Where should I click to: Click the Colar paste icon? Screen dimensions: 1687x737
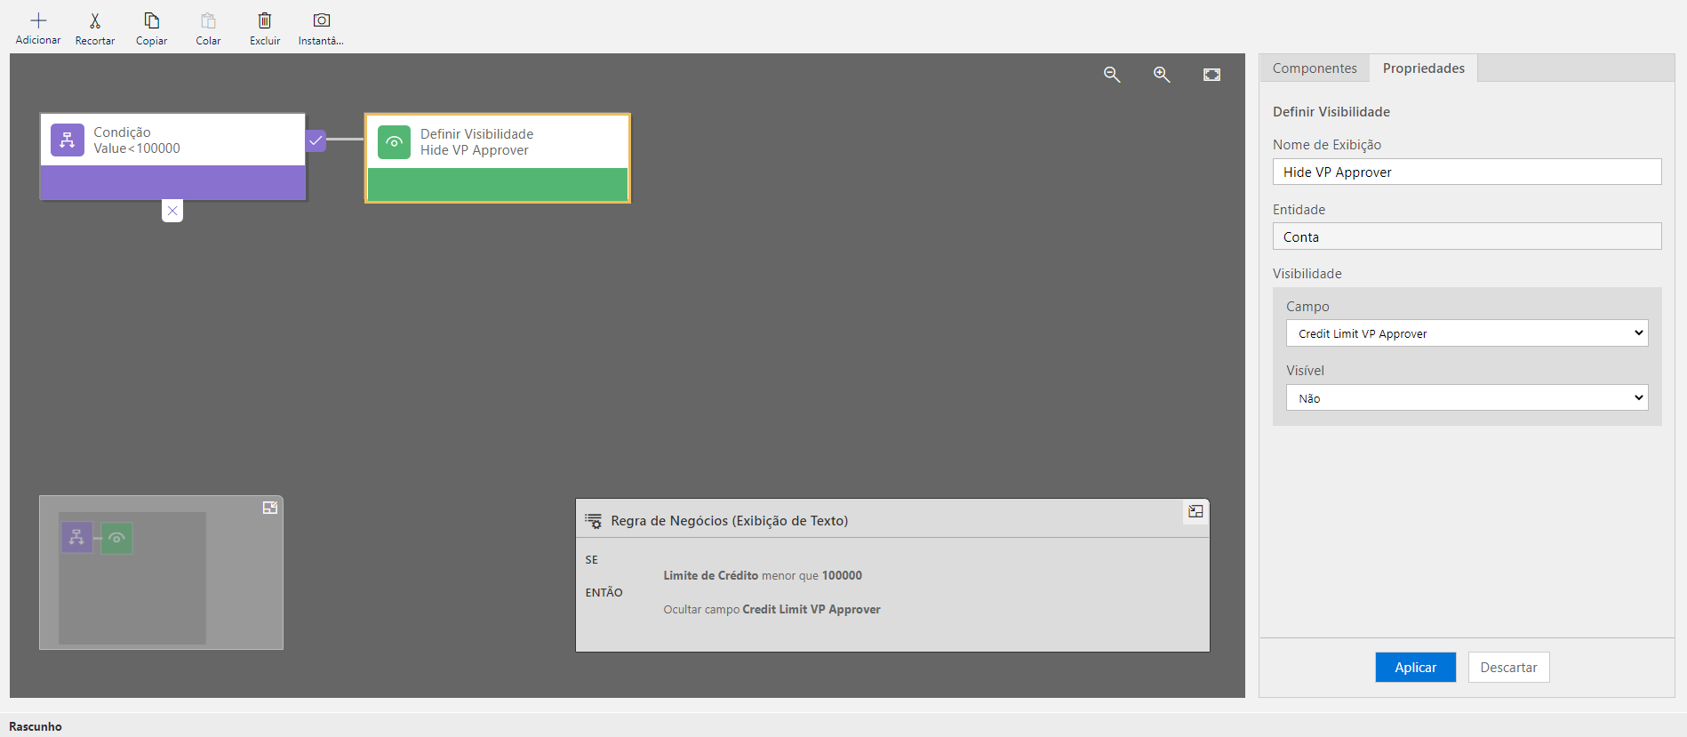(x=208, y=20)
